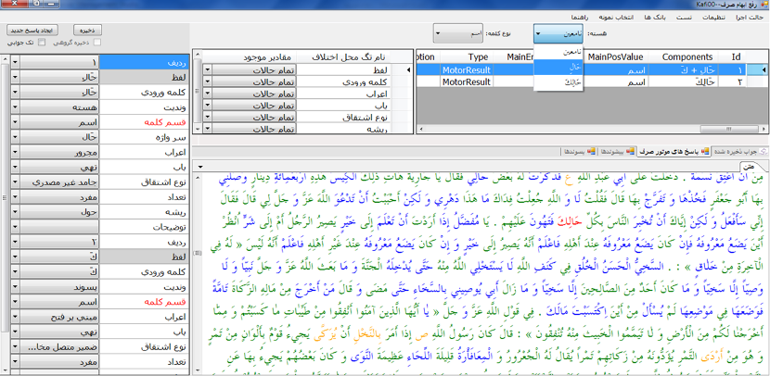This screenshot has height=376, width=770.
Task: Toggle the تک جوابی checkbox
Action: click(44, 42)
